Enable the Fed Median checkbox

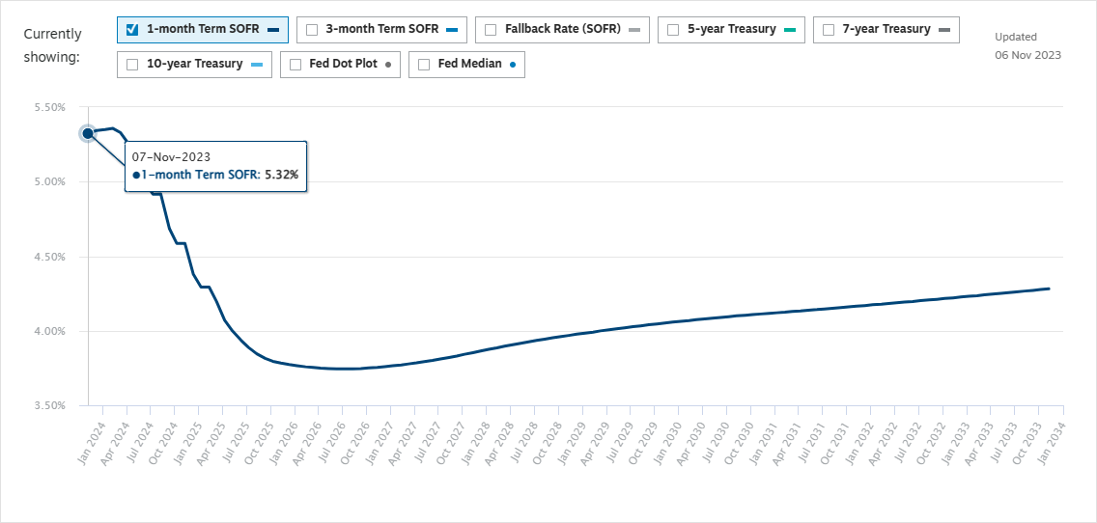pos(424,65)
